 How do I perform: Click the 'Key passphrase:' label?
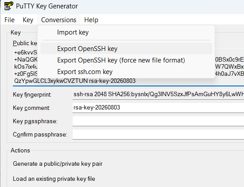pos(35,121)
